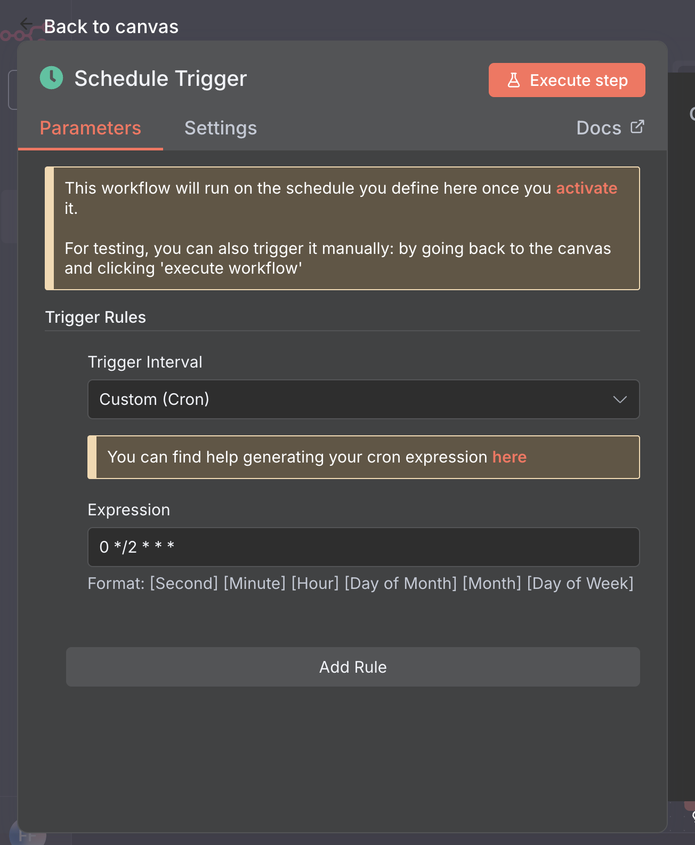Go Back to canvas
This screenshot has height=845, width=695.
[111, 27]
